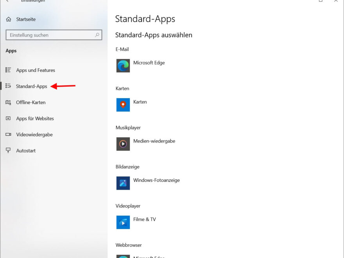Screen dimensions: 344x258
Task: Open Apps und Features section
Action: click(36, 70)
